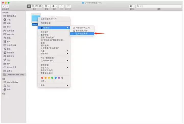Choose burn 我的灵感 to disc entry
The image size is (184, 124).
(x=54, y=40)
